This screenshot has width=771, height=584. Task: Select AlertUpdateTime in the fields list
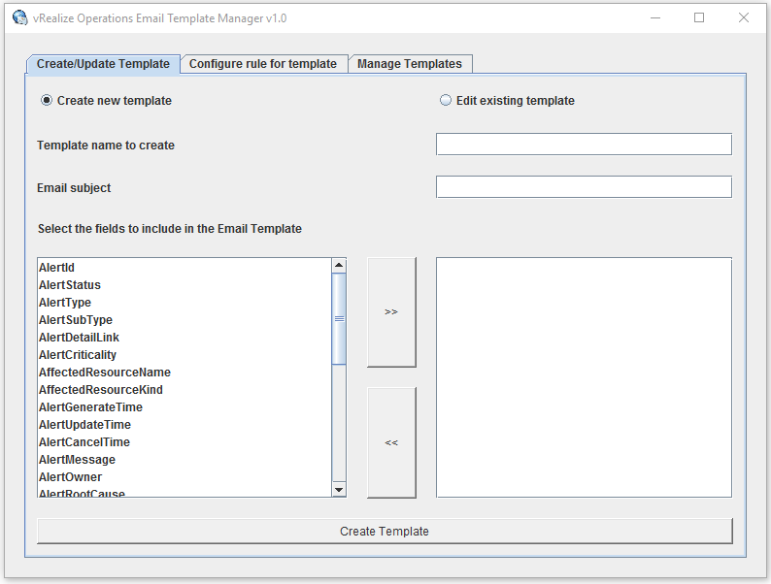[x=184, y=424]
